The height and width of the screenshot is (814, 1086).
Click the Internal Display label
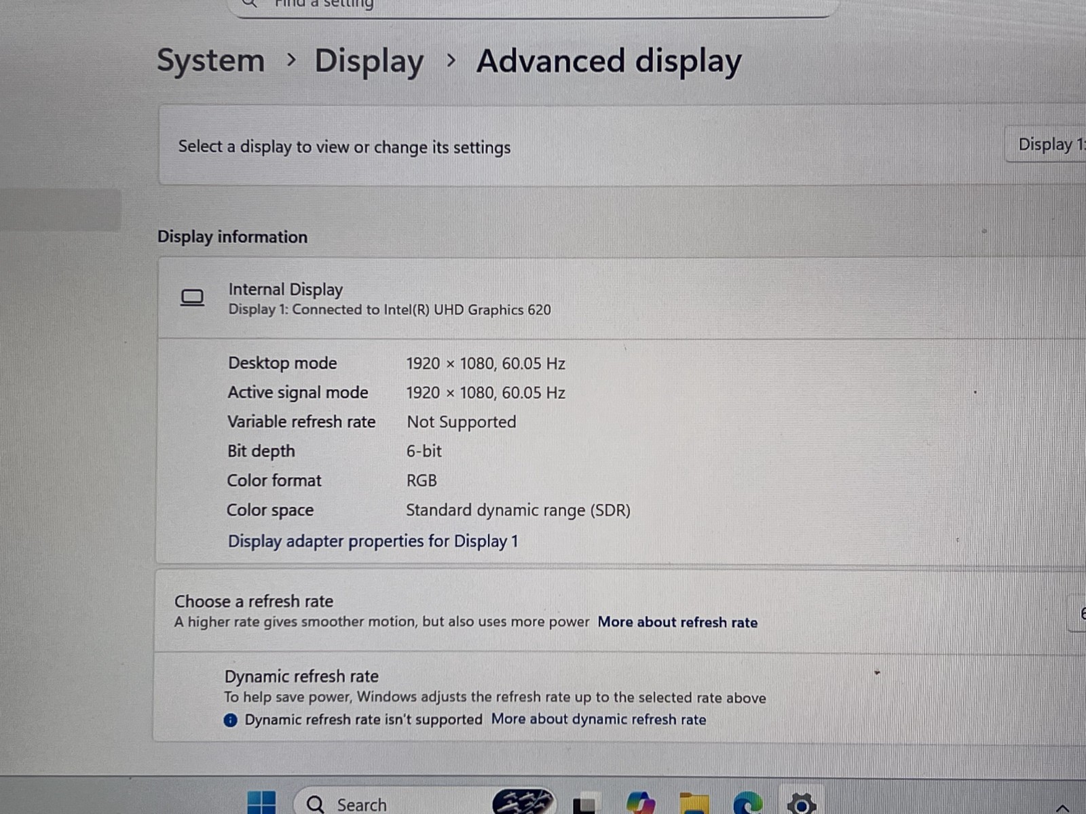(285, 290)
